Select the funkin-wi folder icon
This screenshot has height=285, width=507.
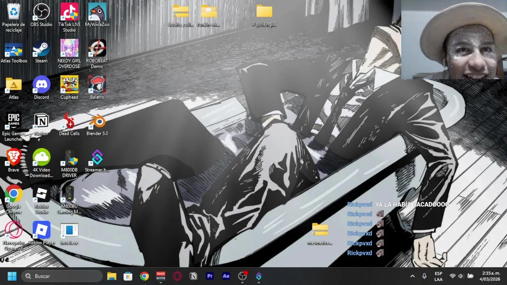[x=208, y=16]
